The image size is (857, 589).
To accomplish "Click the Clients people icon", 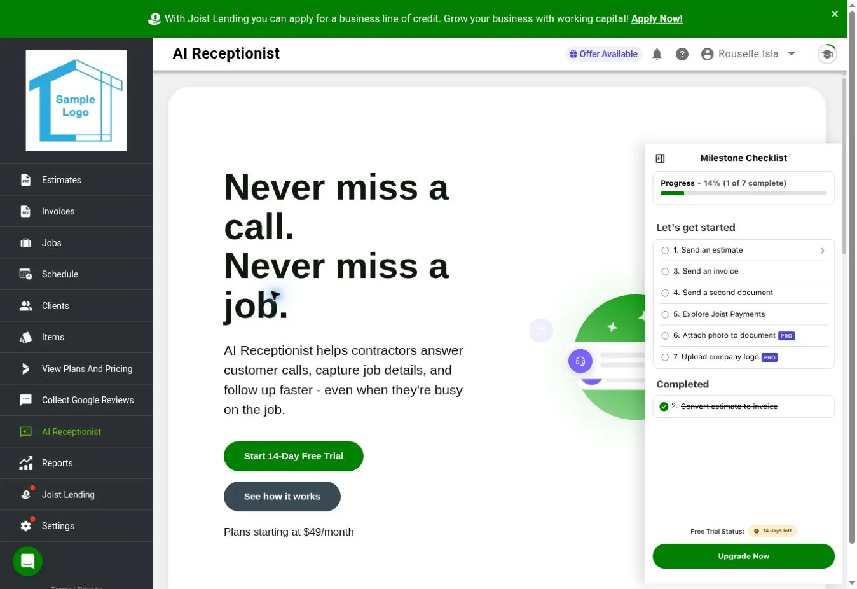I will (x=25, y=306).
